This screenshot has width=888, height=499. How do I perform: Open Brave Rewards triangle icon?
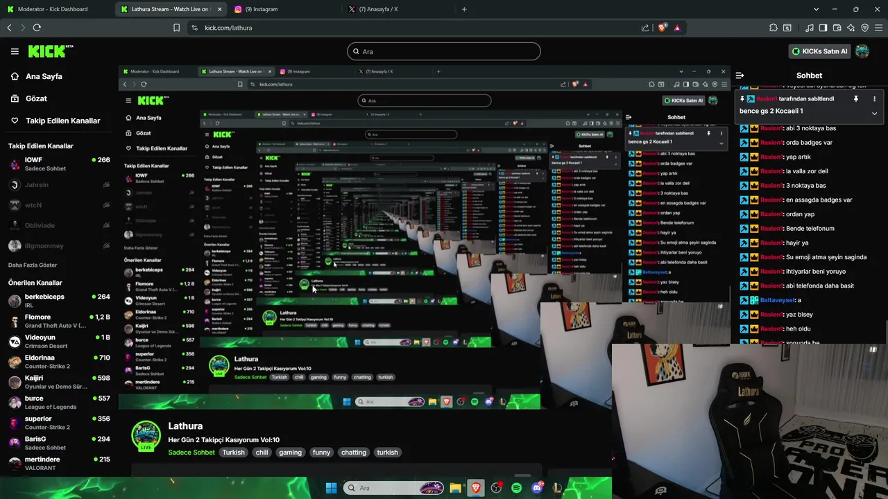pyautogui.click(x=677, y=28)
